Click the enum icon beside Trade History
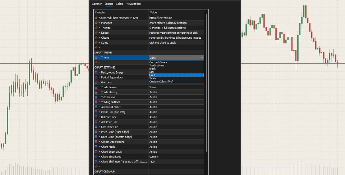This screenshot has height=175, width=345. [x=96, y=92]
